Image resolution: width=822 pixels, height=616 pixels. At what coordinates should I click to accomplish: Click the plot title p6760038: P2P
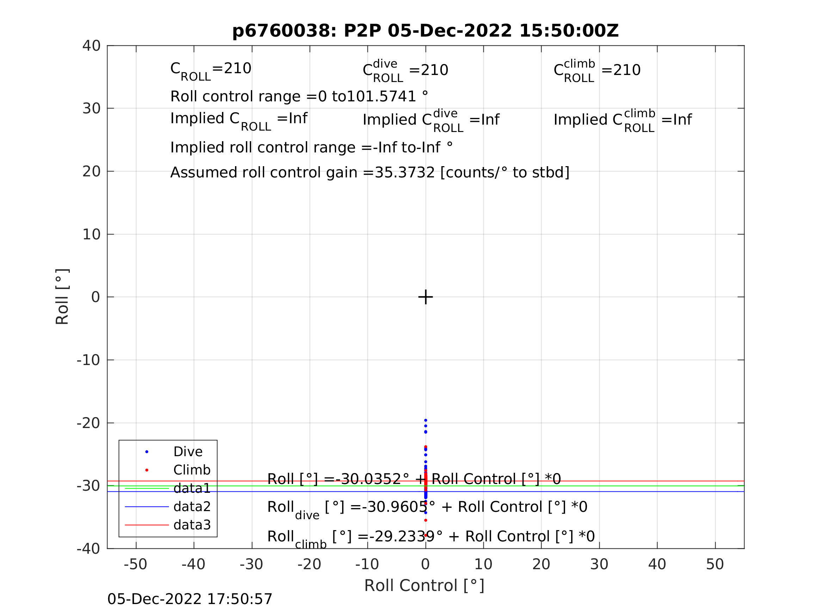[x=426, y=30]
